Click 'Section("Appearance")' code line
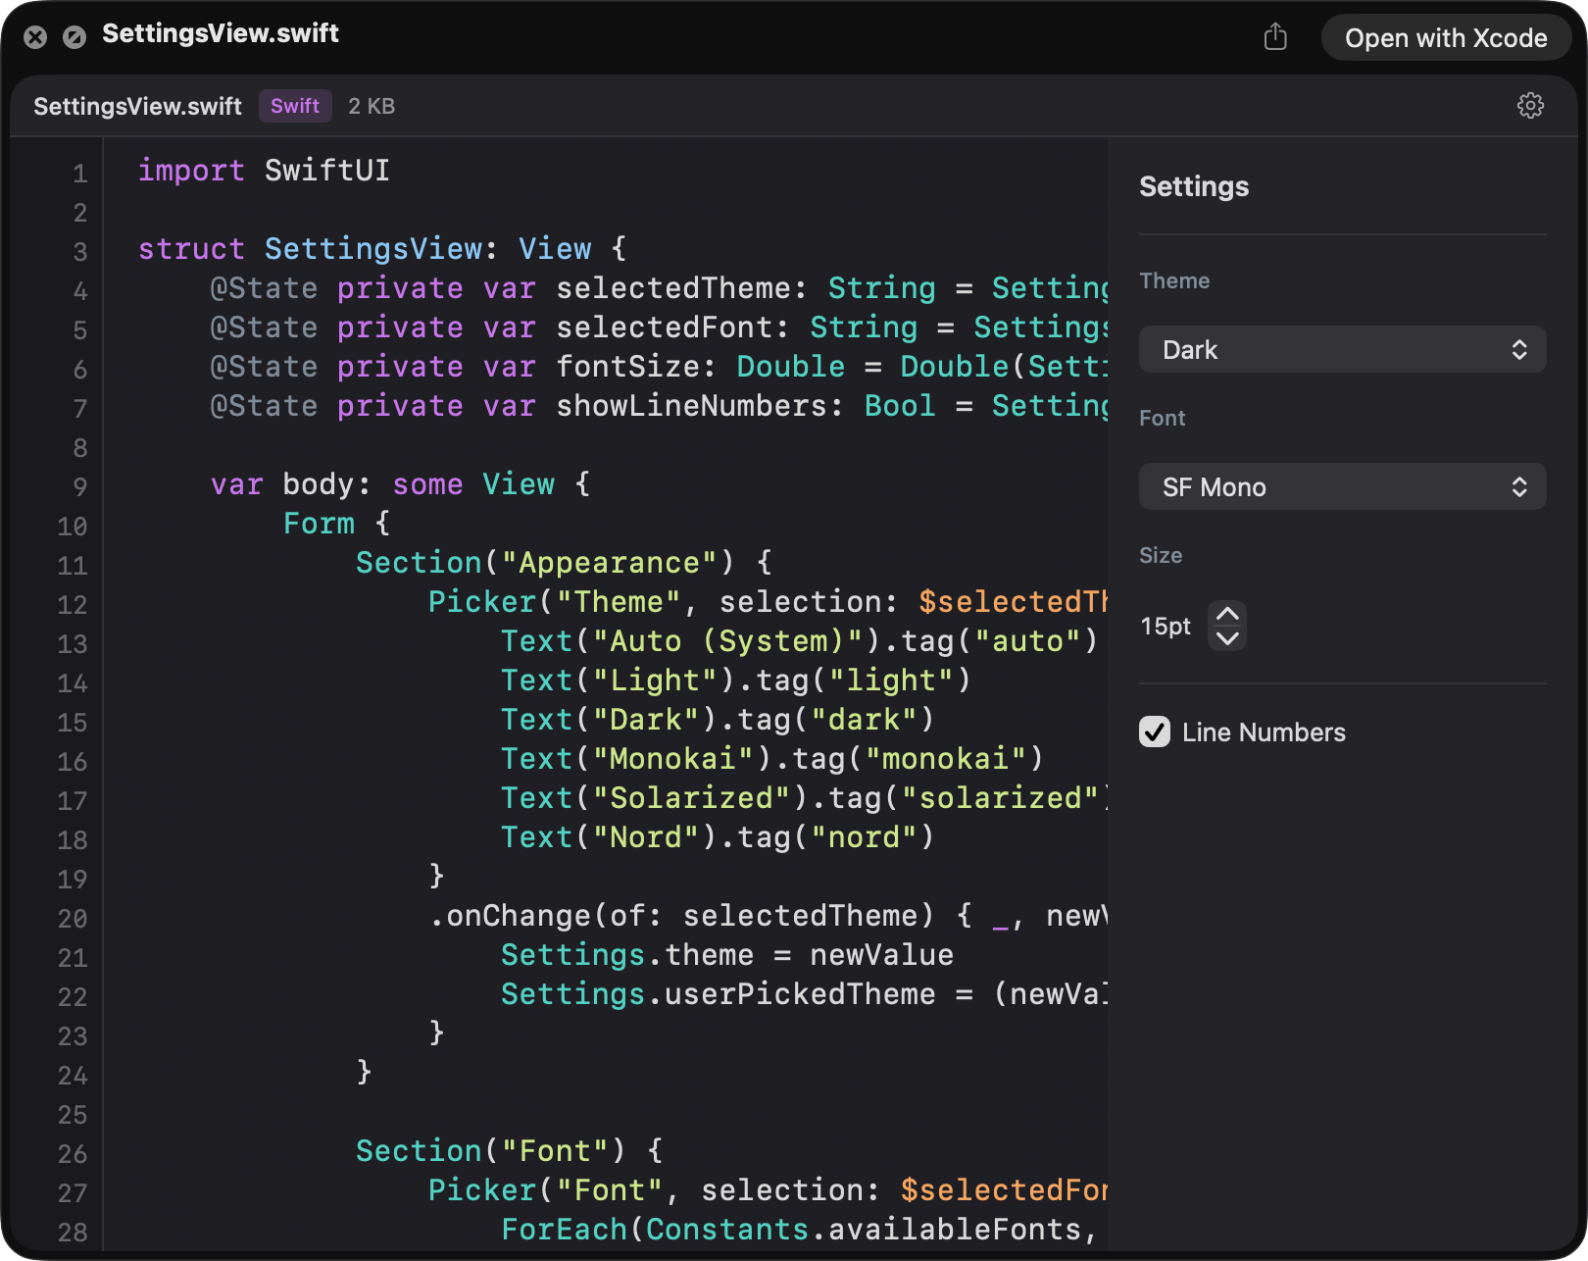Image resolution: width=1588 pixels, height=1261 pixels. pyautogui.click(x=564, y=563)
